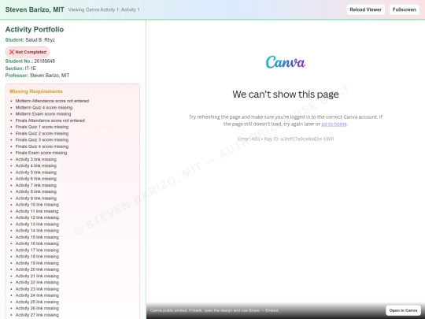The width and height of the screenshot is (425, 319).
Task: Select 'Activity 23 link missing'
Action: [37, 289]
